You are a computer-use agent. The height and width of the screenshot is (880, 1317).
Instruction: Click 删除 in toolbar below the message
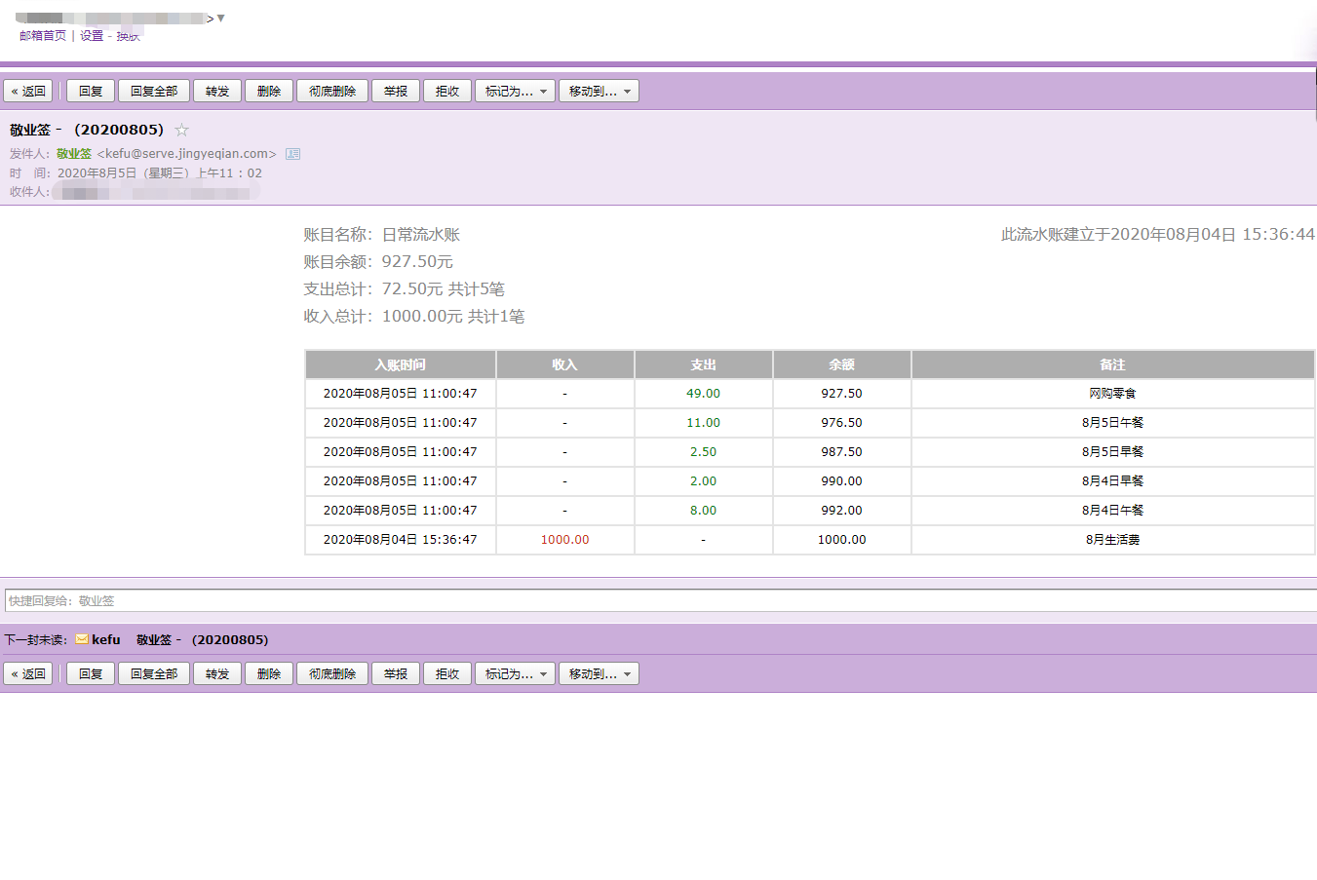269,673
